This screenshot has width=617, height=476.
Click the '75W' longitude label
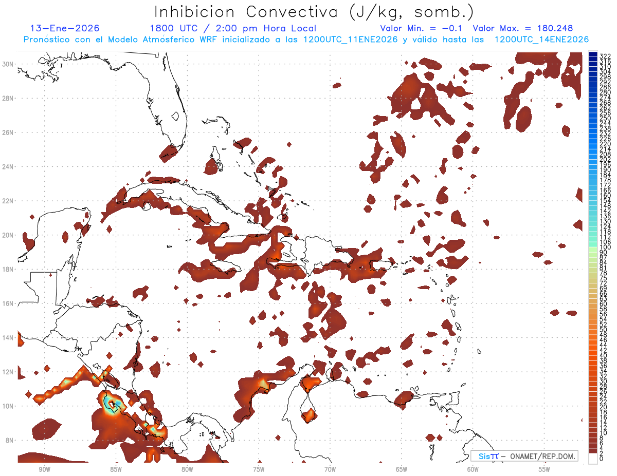pos(259,469)
